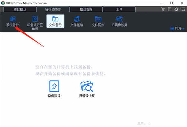
Task: Expand the 排序 sort dropdown
Action: 177,28
